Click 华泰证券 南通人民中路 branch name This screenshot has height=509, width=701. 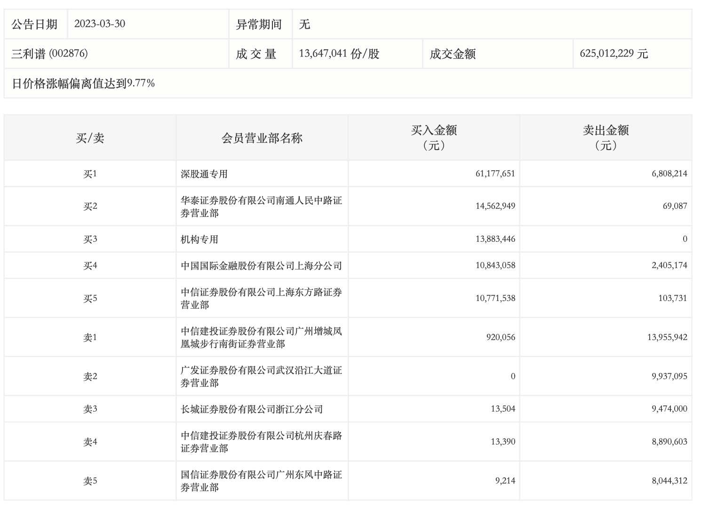pyautogui.click(x=261, y=207)
